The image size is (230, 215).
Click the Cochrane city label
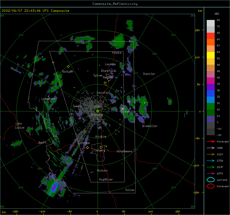coord(84,143)
